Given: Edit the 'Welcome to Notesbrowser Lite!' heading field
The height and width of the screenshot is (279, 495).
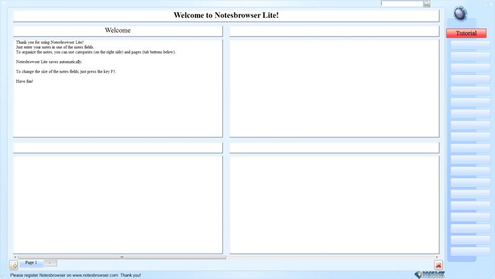Looking at the screenshot, I should pyautogui.click(x=226, y=15).
